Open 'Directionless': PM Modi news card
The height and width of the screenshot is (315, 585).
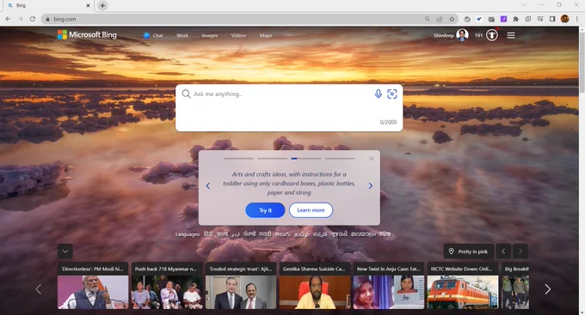[93, 286]
